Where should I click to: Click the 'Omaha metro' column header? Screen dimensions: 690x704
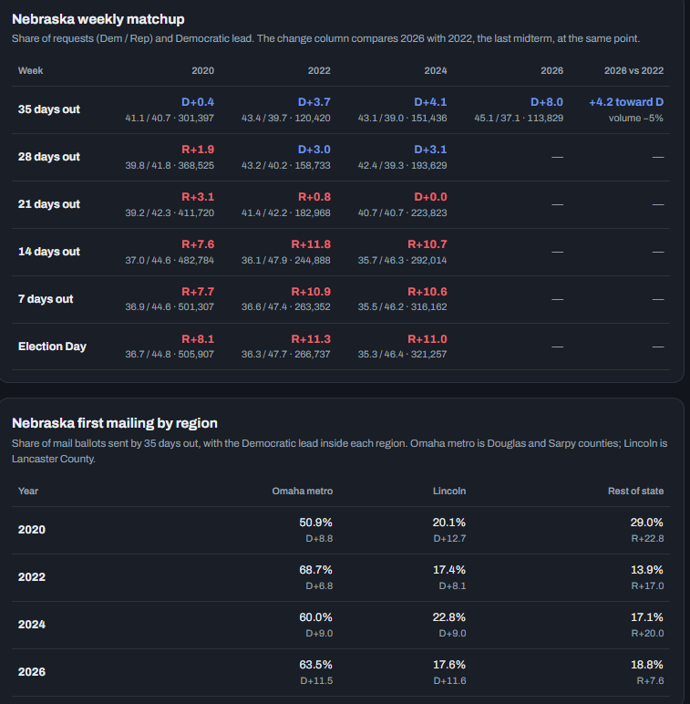tap(303, 492)
